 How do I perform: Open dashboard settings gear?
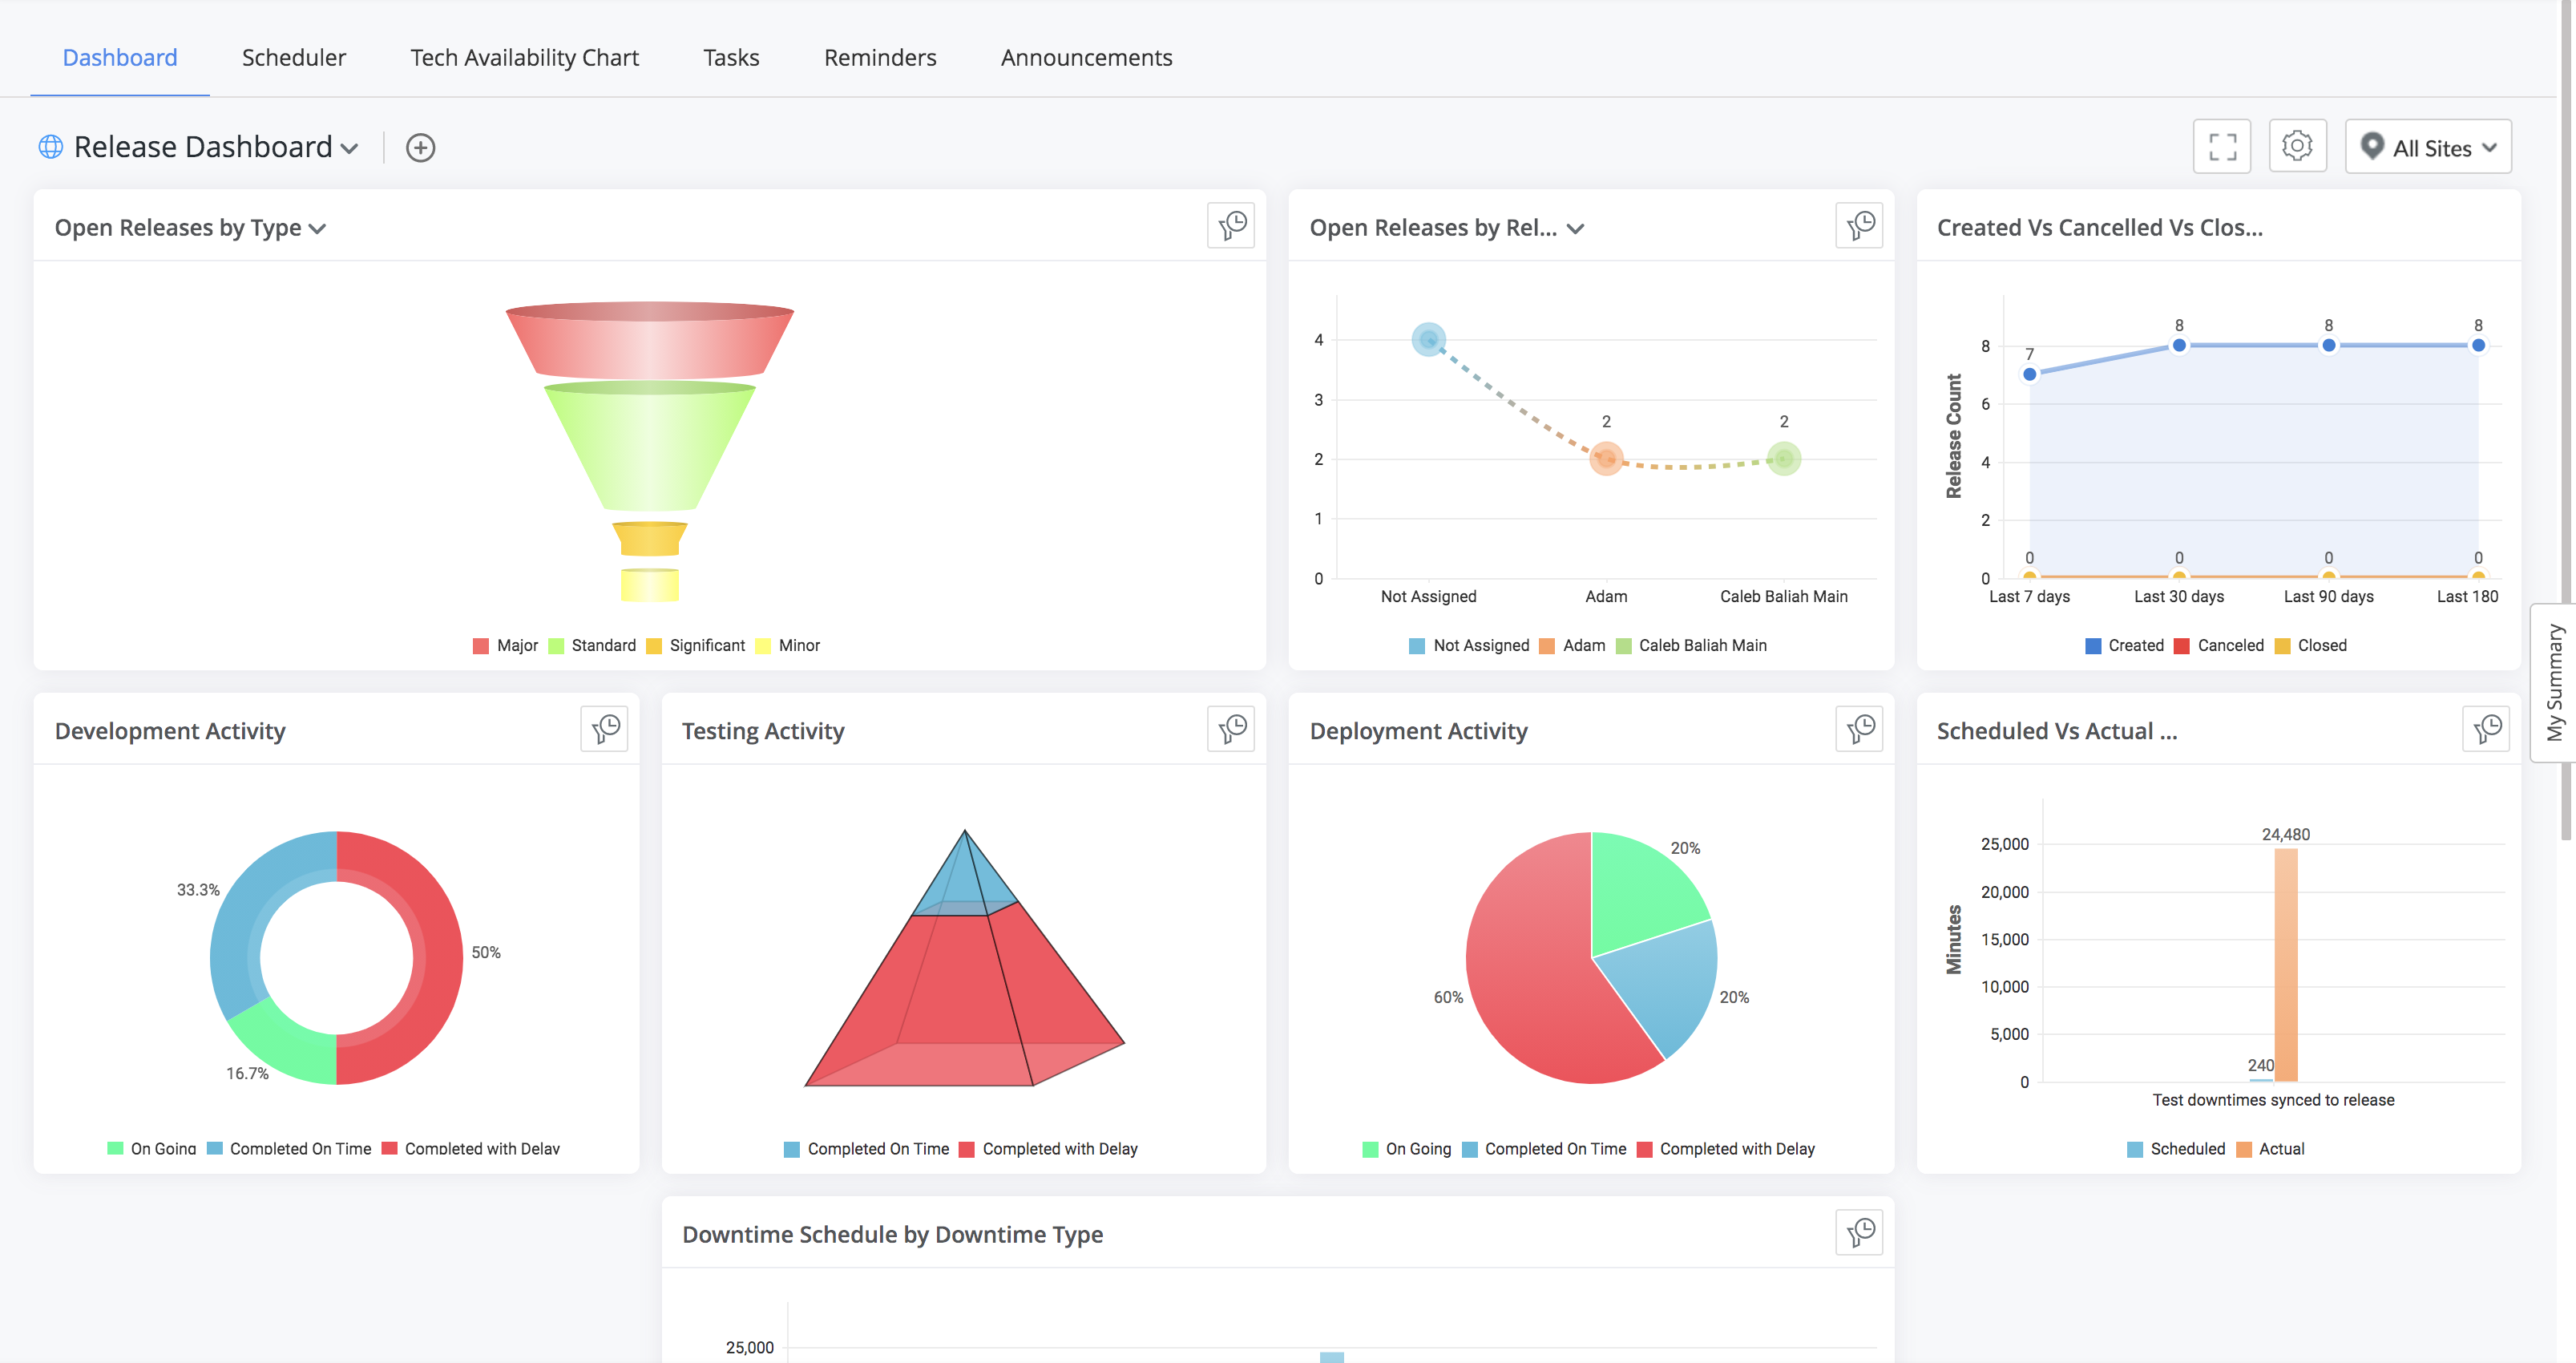pos(2297,147)
